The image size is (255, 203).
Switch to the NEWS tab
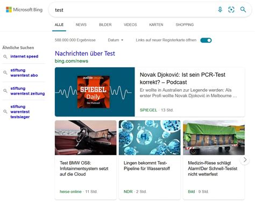[x=81, y=25]
